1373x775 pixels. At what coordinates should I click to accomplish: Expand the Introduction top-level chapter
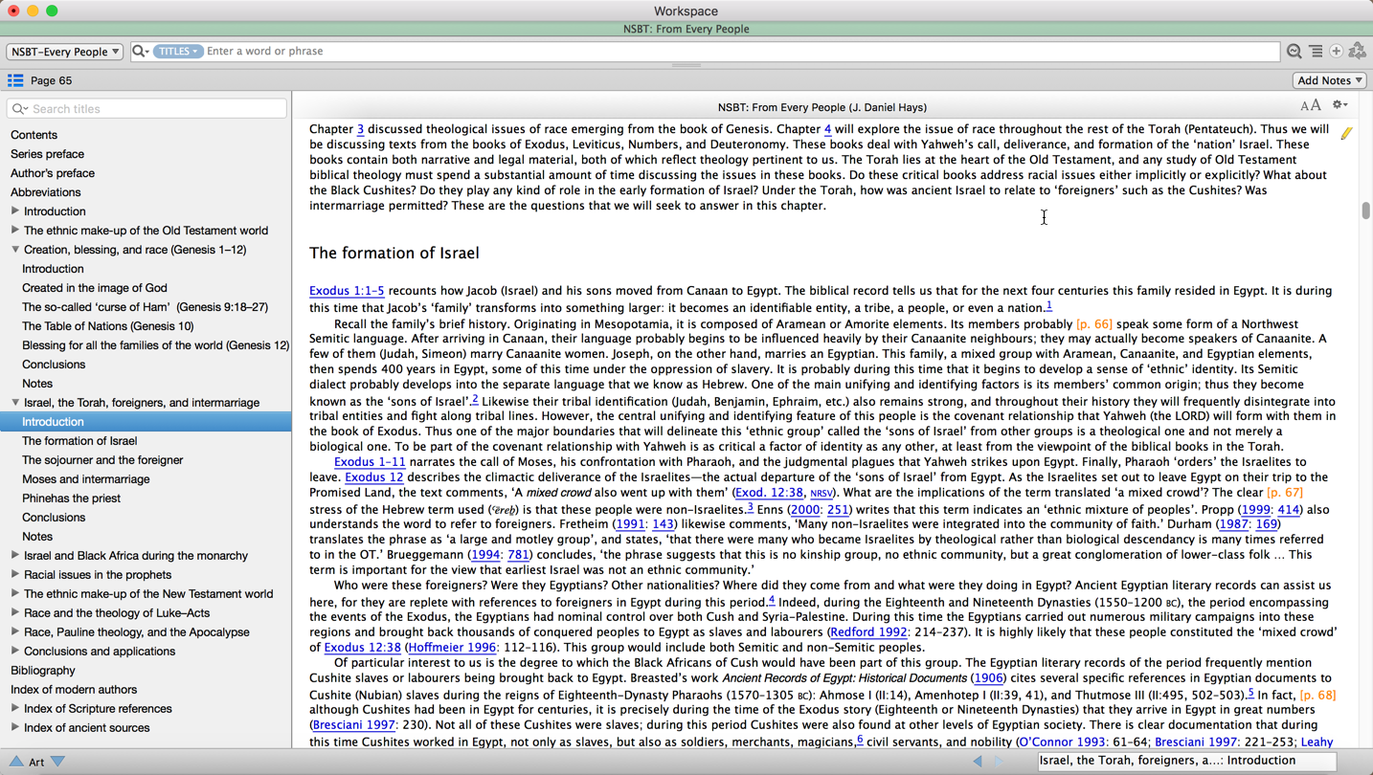(x=15, y=210)
